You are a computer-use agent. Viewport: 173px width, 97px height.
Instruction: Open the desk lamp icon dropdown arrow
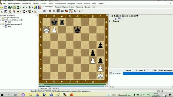click(x=26, y=11)
